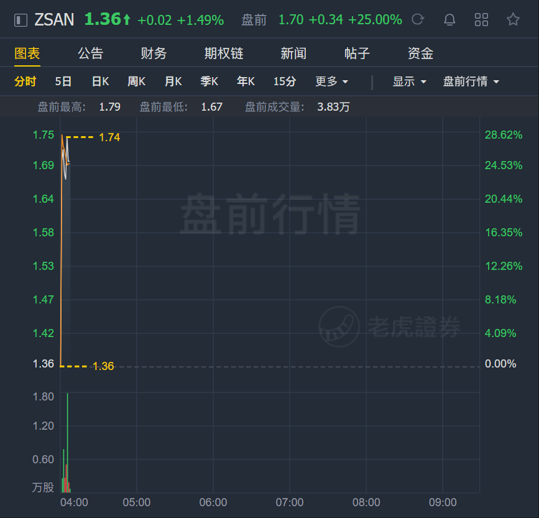Open the 显示 display options dropdown

pos(410,81)
